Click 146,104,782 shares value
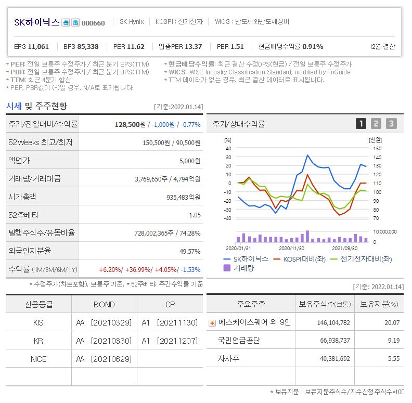The image size is (412, 403). click(333, 323)
